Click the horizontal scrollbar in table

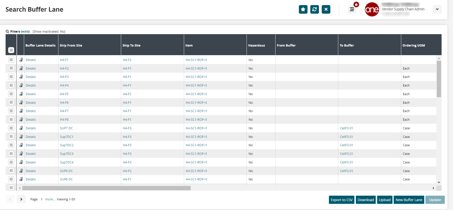(x=106, y=188)
